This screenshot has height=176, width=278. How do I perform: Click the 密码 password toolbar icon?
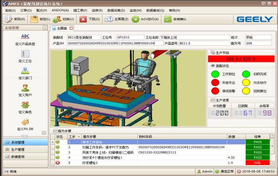coord(8,19)
